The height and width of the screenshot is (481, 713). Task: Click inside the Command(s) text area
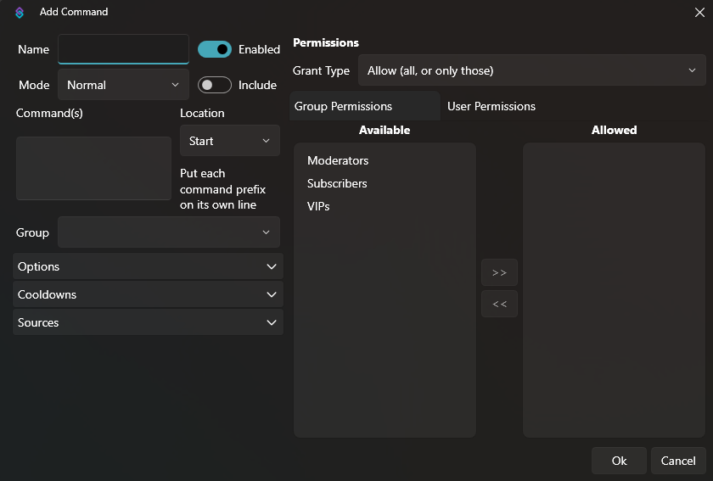93,168
